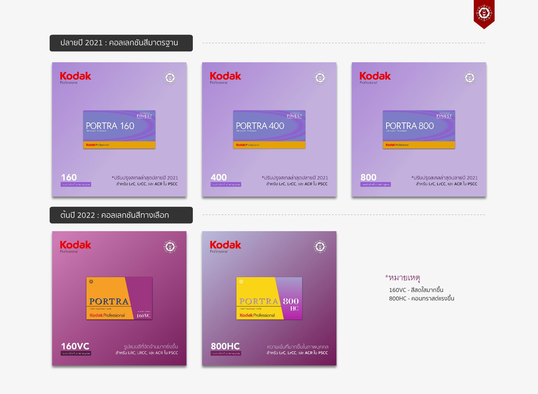Click the emblem icon on the 160VC card
Image resolution: width=538 pixels, height=394 pixels.
coord(170,247)
